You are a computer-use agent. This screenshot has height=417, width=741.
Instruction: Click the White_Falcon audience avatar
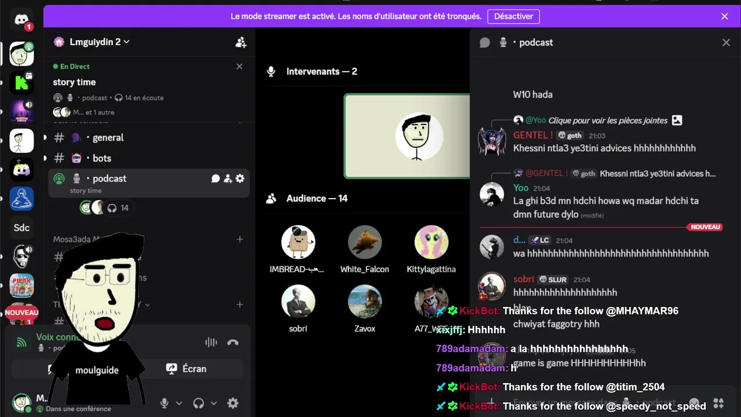pos(365,242)
